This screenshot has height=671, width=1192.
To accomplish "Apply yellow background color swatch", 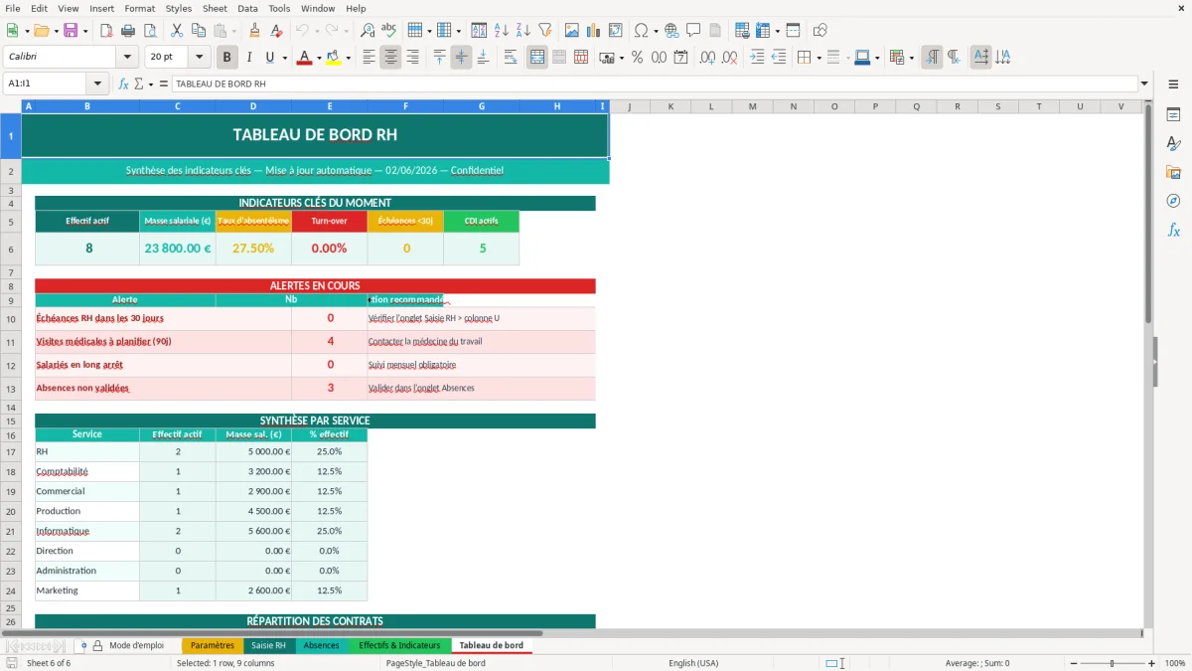I will pos(334,58).
